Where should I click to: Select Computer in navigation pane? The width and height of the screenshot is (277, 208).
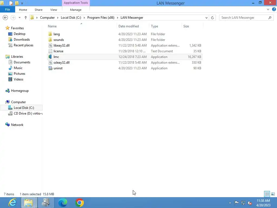click(18, 102)
